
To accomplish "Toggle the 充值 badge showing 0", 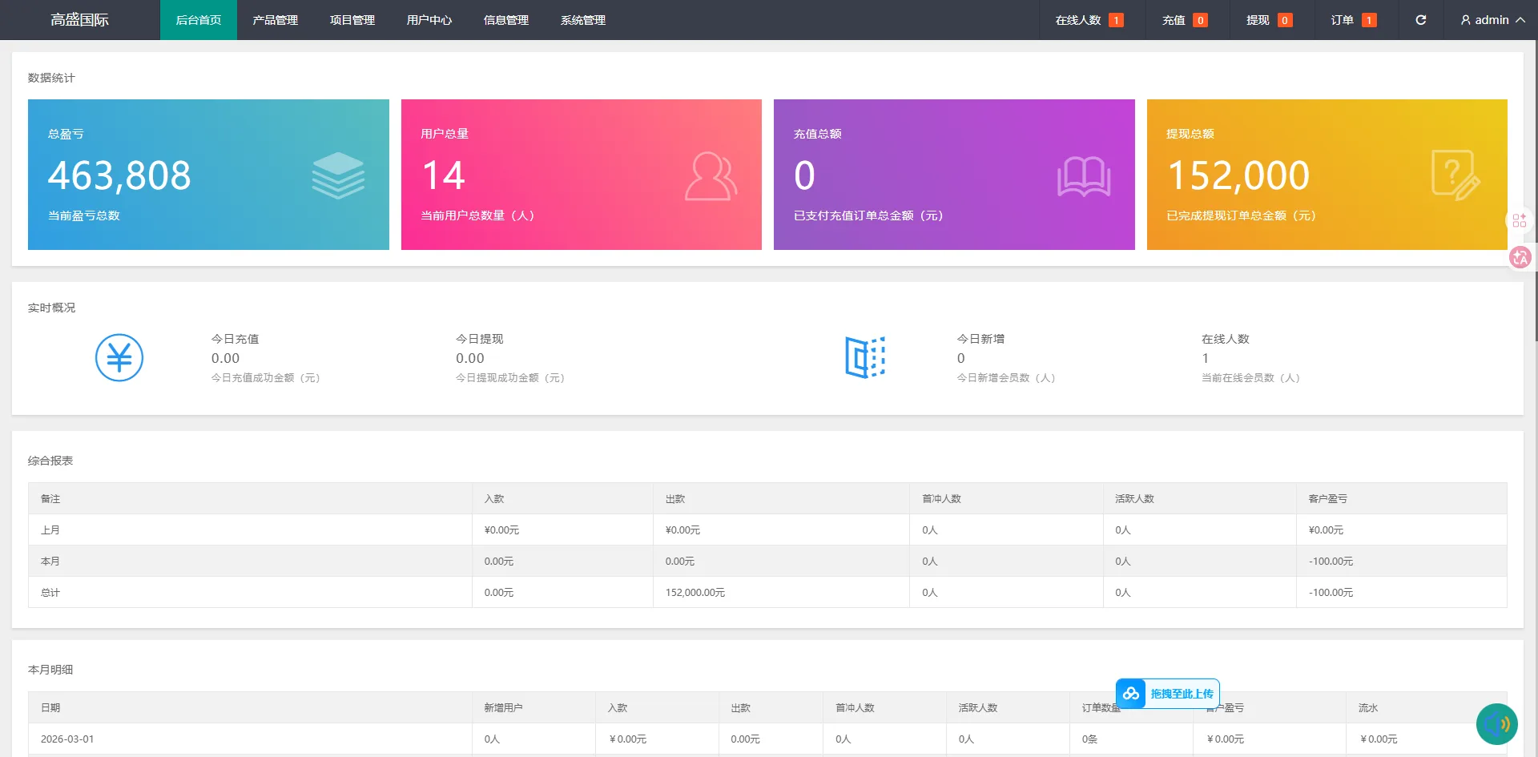I will 1201,20.
